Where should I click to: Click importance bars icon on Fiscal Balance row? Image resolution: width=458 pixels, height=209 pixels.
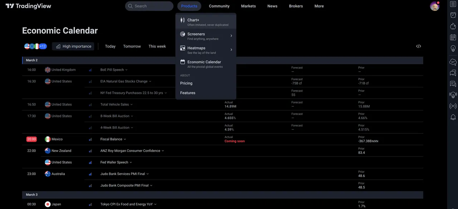tap(90, 139)
